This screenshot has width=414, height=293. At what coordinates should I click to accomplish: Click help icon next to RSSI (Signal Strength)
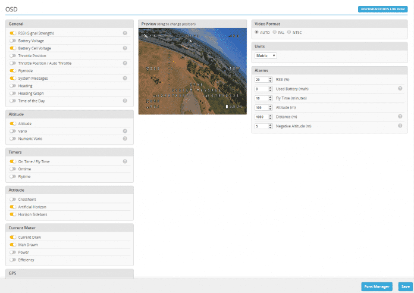click(x=125, y=33)
